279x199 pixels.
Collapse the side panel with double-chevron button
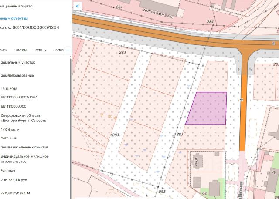[78, 6]
